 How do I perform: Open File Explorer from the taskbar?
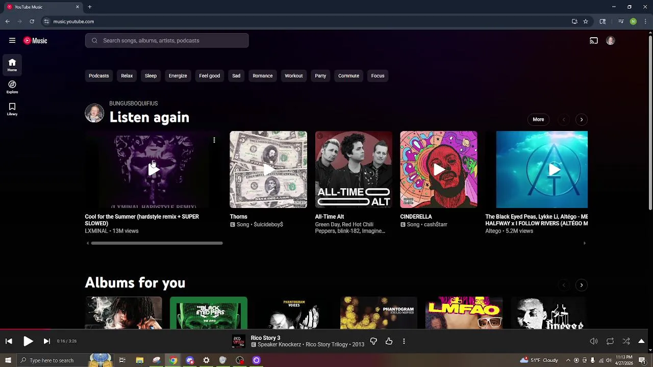click(x=139, y=360)
